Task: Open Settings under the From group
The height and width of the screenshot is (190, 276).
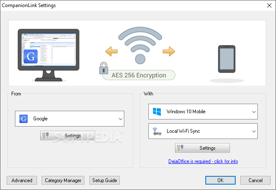Action: click(x=68, y=136)
